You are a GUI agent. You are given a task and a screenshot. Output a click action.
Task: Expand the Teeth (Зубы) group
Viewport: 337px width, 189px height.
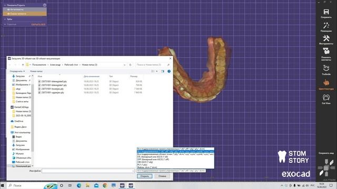pyautogui.click(x=9, y=19)
